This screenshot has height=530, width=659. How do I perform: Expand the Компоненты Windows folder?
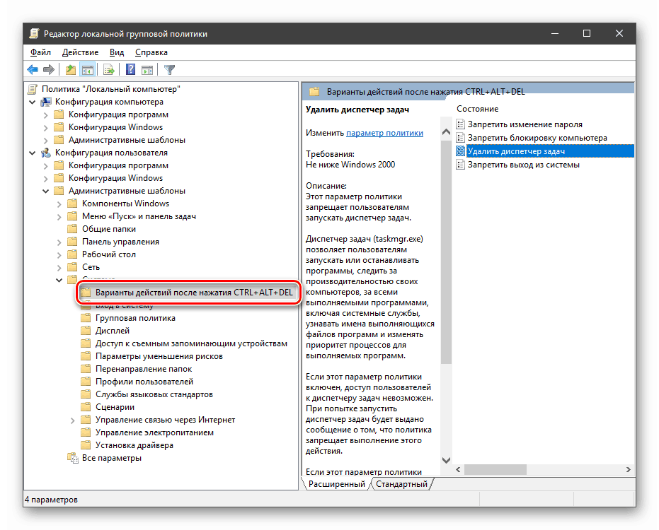59,204
